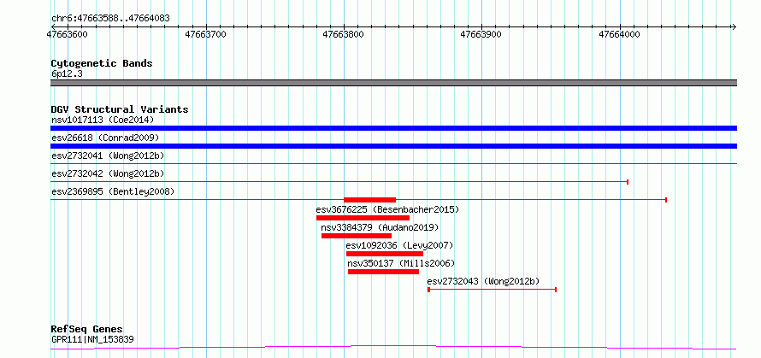This screenshot has width=761, height=358.
Task: Select thick red segment of esv2369895 track
Action: [x=370, y=200]
